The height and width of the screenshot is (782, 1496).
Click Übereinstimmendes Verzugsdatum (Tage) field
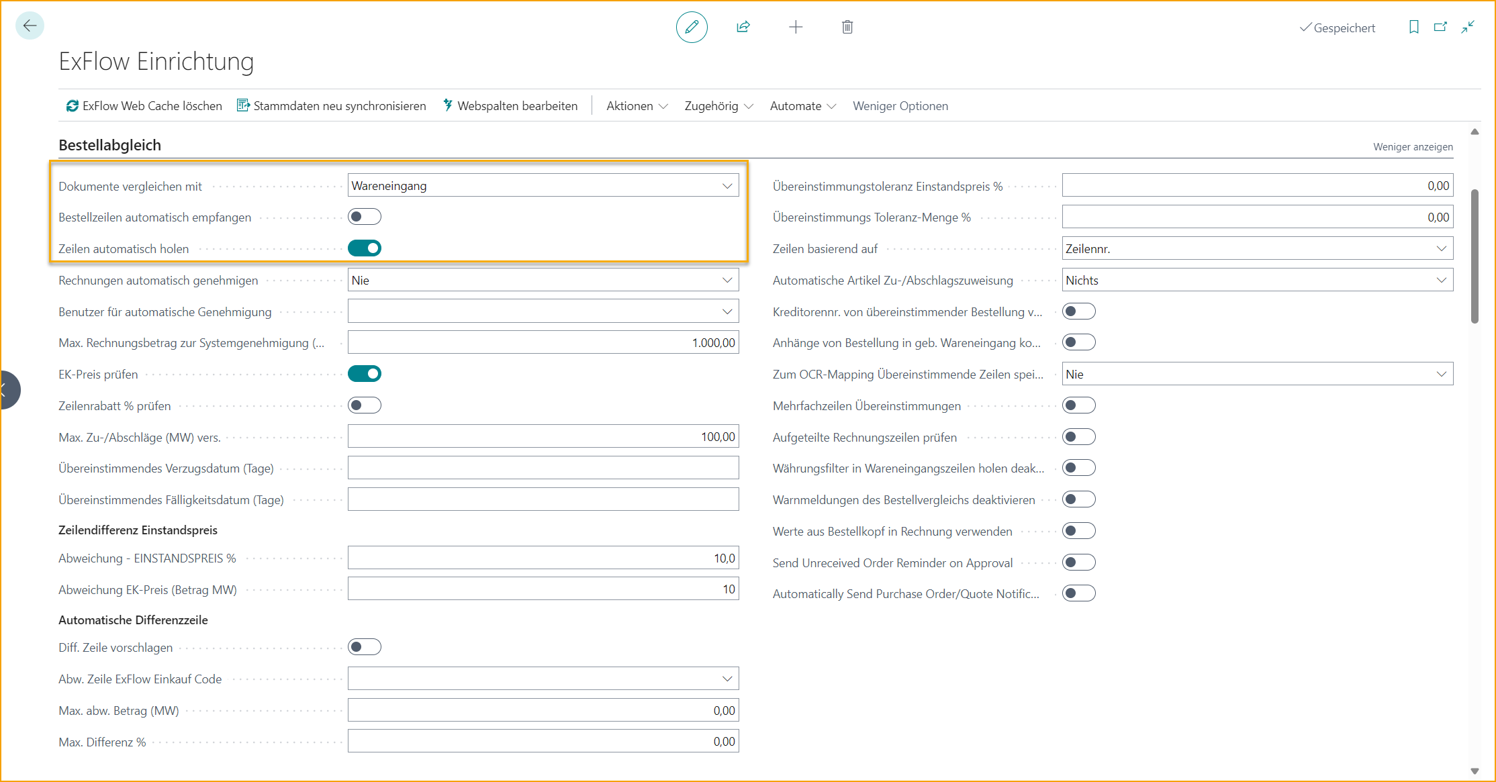[x=543, y=468]
